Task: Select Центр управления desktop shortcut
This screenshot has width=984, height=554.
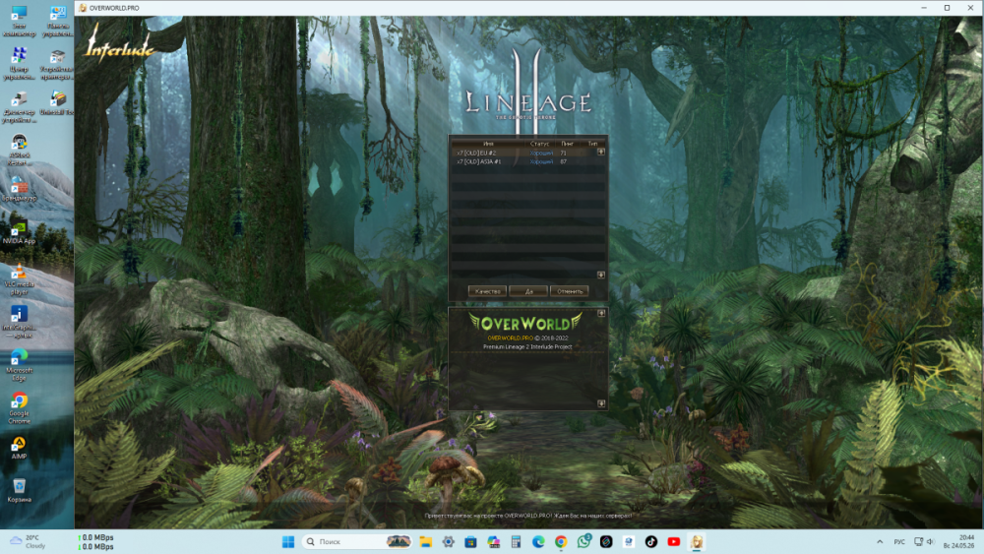Action: pyautogui.click(x=19, y=64)
